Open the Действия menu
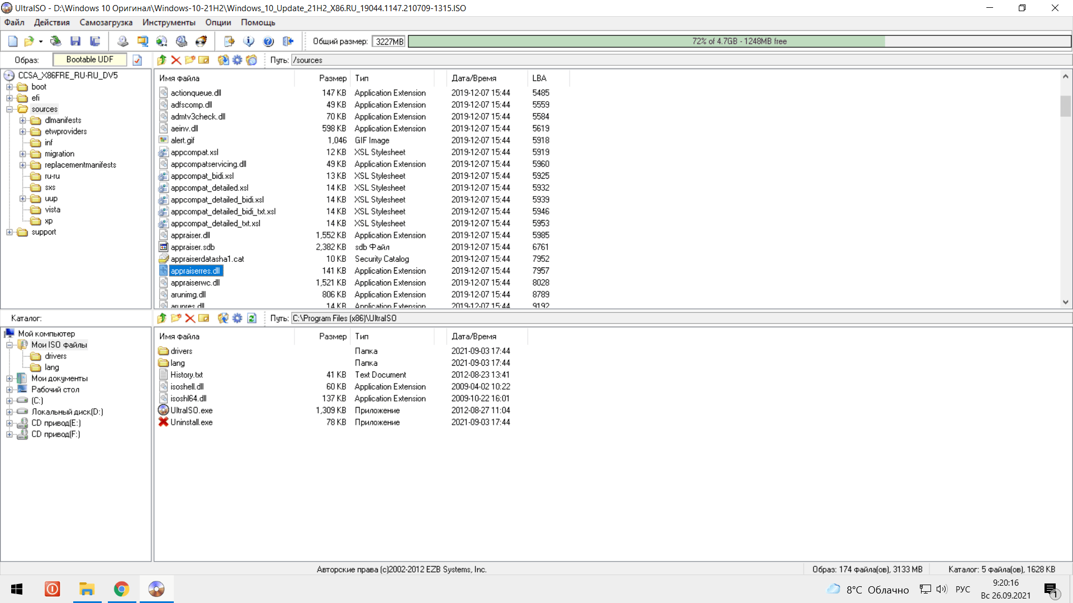The height and width of the screenshot is (603, 1073). [51, 22]
